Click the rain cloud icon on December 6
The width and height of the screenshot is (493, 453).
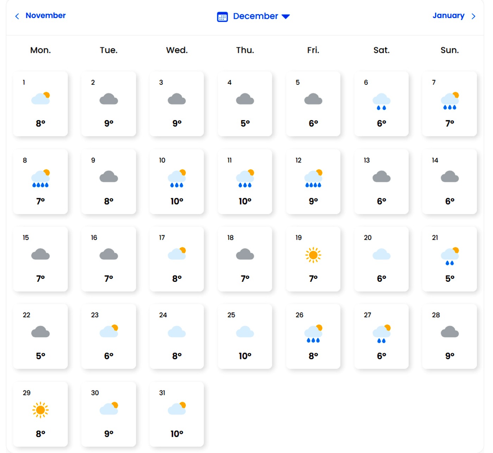[x=381, y=101]
